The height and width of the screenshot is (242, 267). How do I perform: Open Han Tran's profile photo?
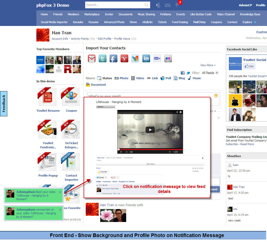[43, 35]
